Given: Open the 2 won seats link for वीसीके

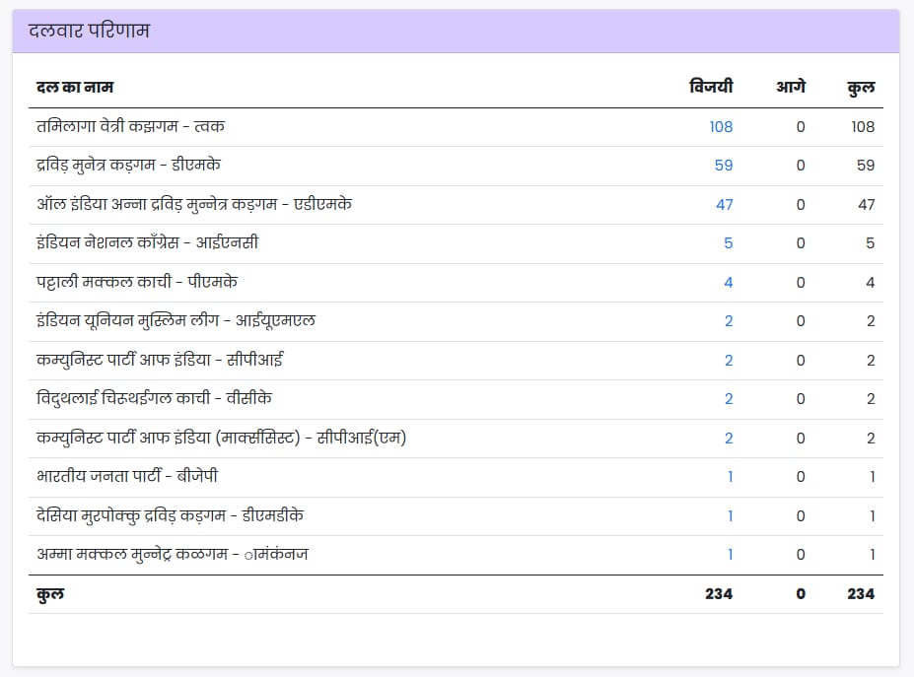Looking at the screenshot, I should click(x=729, y=399).
